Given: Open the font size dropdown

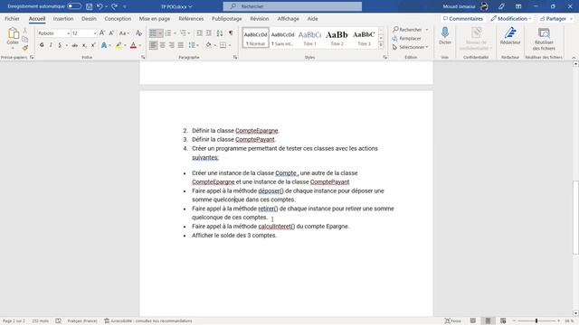Looking at the screenshot, I should [95, 33].
